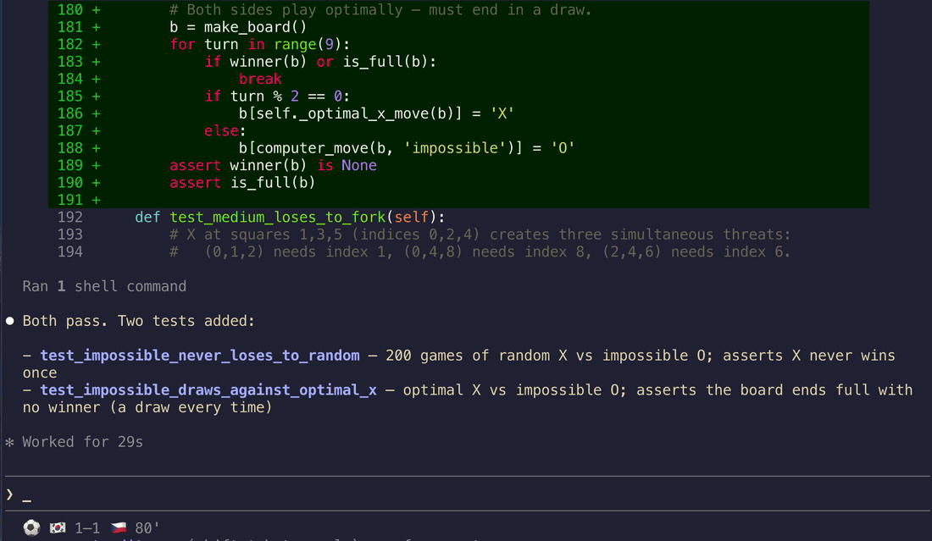932x541 pixels.
Task: Click the 'Worked for 29s' text
Action: click(x=83, y=442)
